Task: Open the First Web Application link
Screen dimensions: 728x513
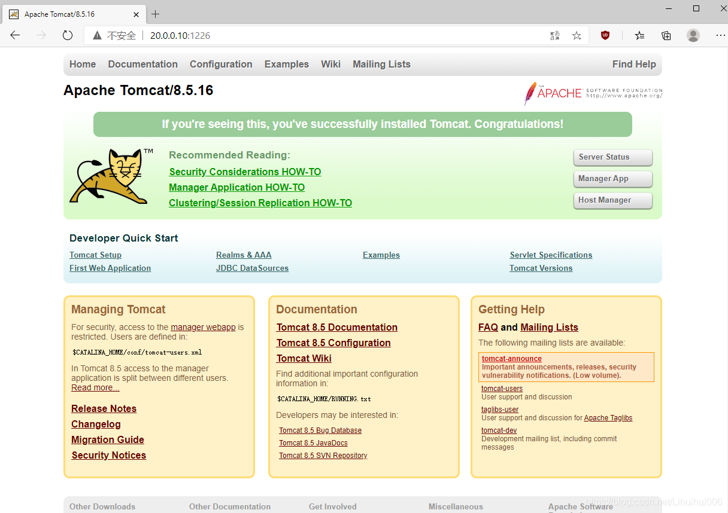Action: pos(110,268)
